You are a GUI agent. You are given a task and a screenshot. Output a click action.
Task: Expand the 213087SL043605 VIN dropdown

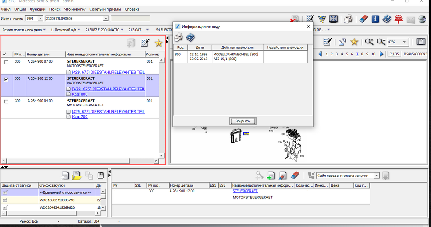pos(106,18)
